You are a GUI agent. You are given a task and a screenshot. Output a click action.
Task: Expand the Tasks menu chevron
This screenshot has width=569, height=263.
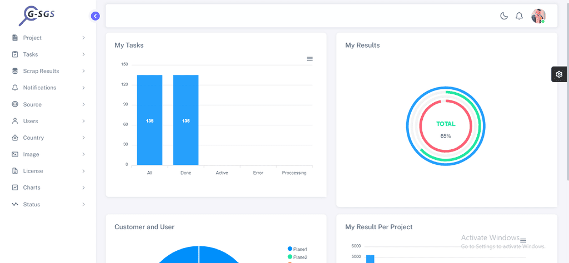click(83, 54)
